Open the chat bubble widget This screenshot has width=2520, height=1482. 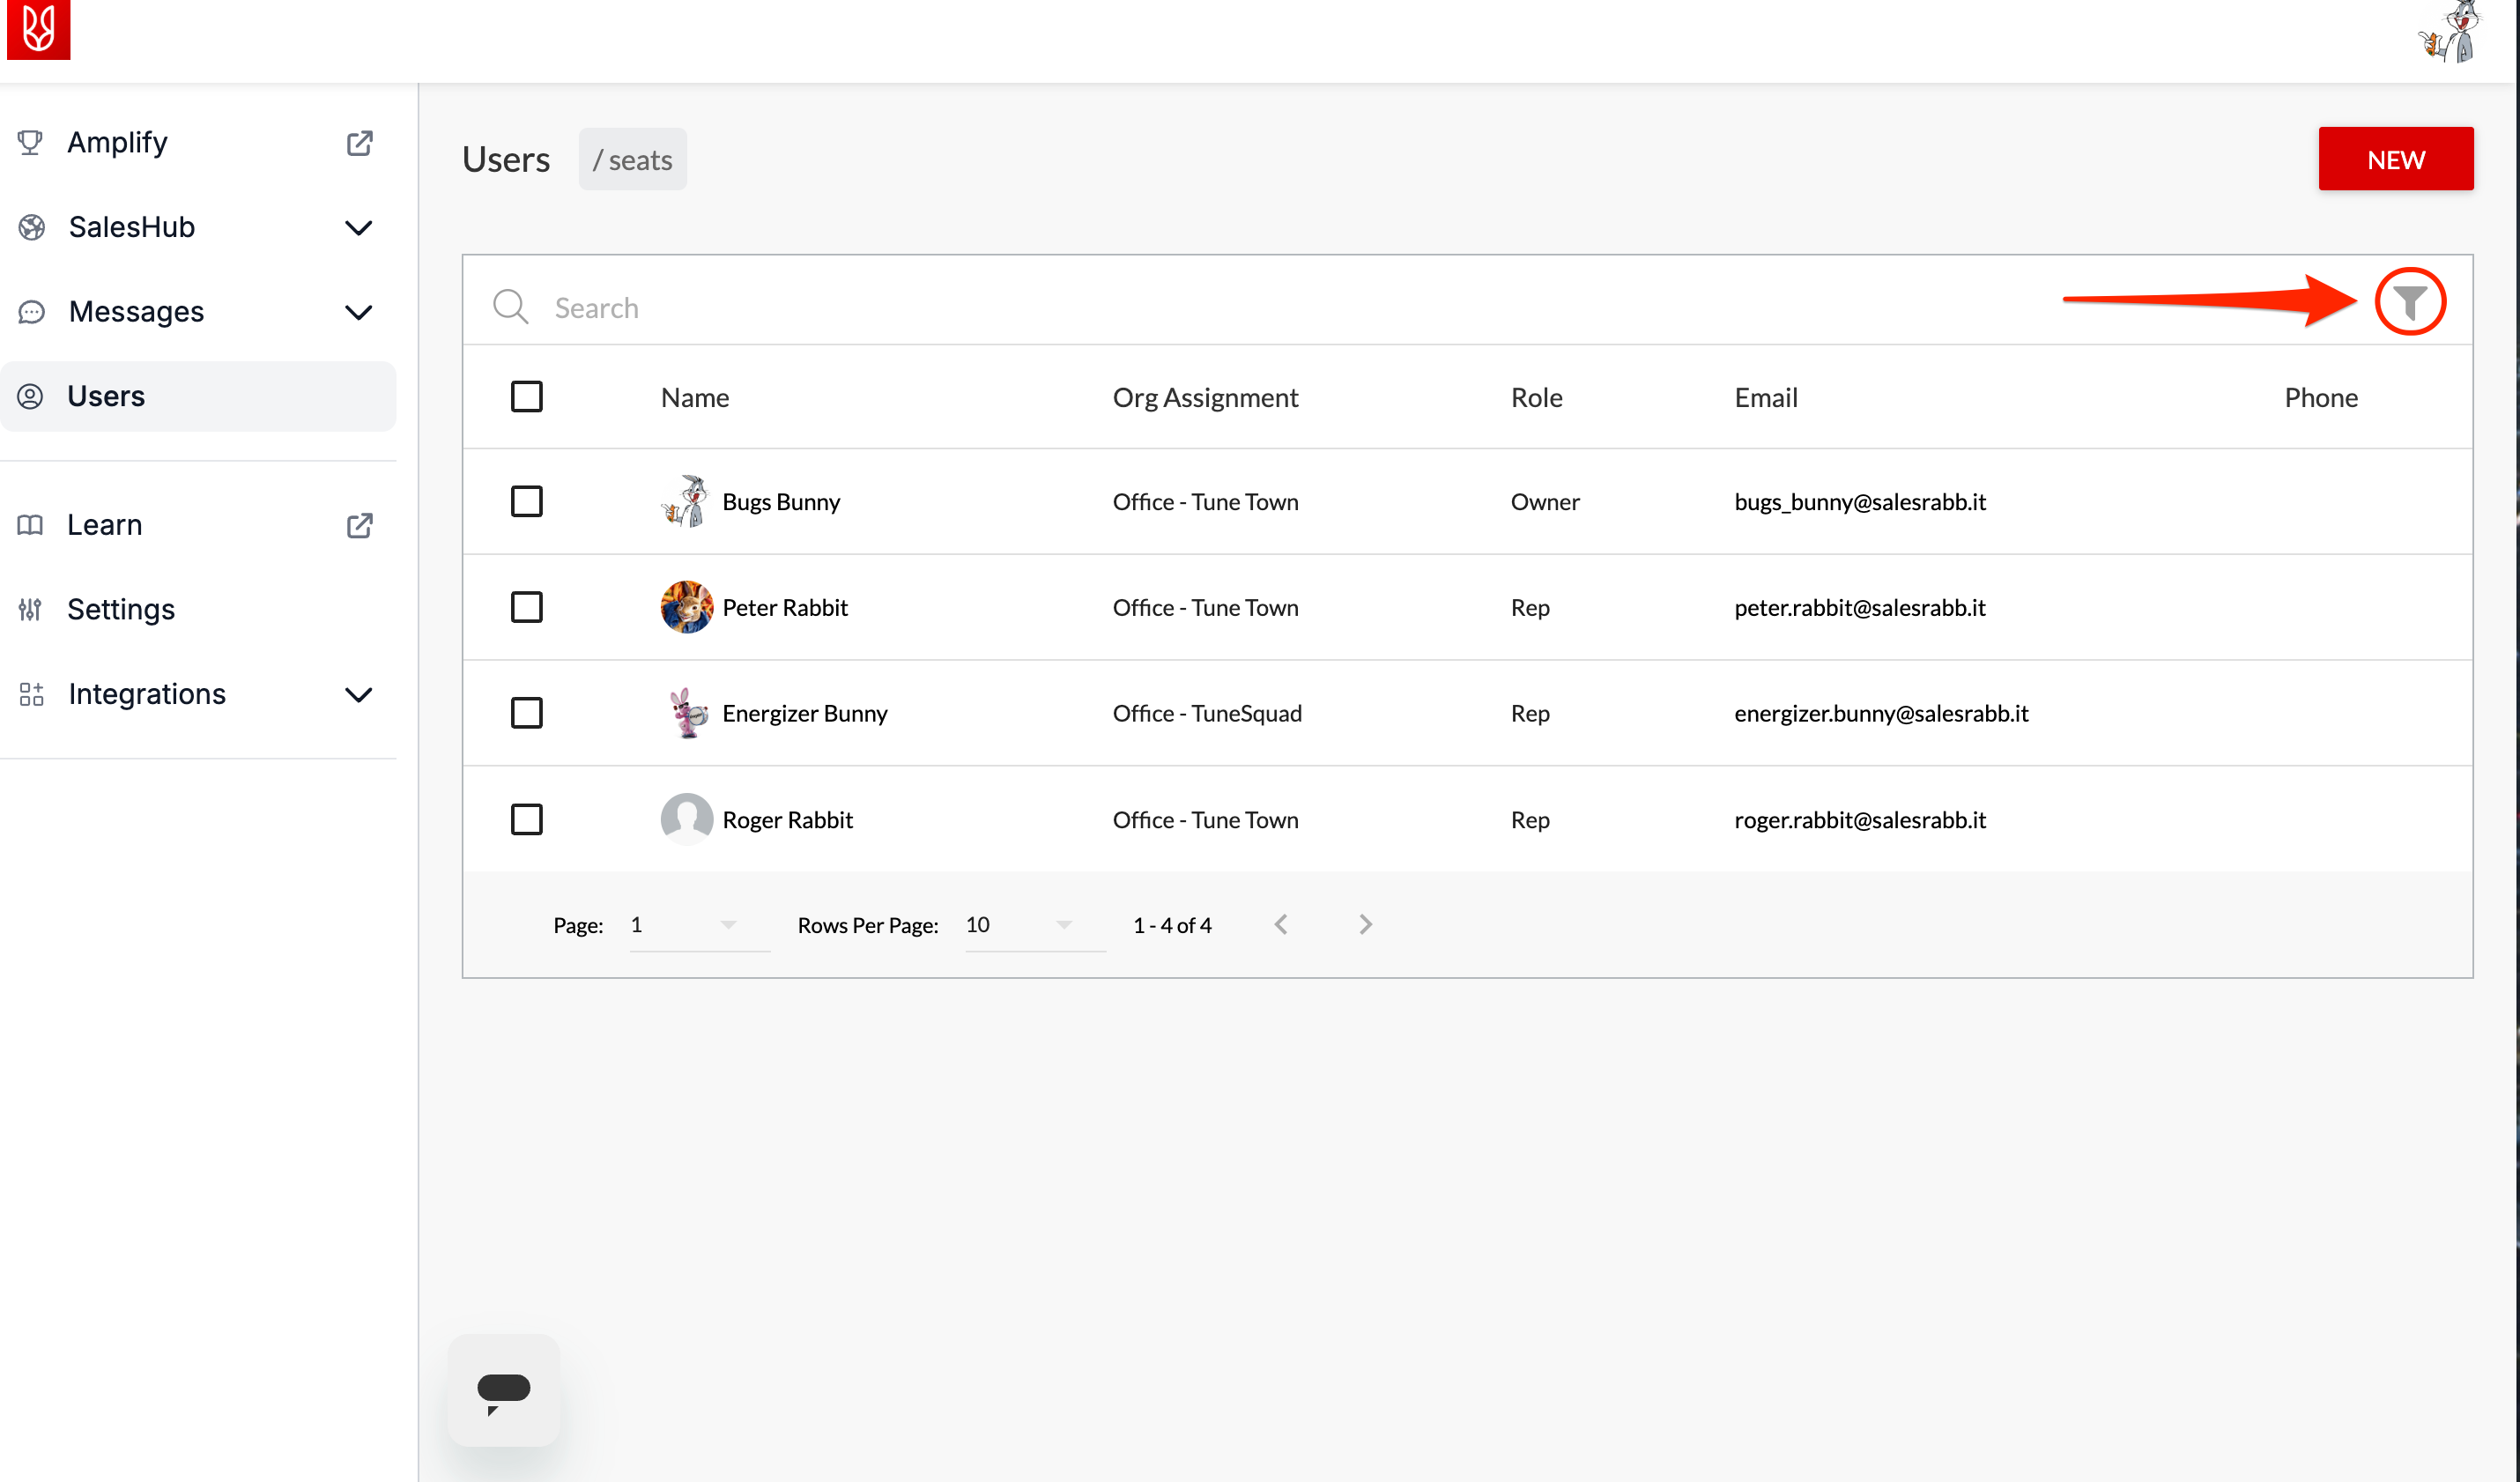click(503, 1390)
